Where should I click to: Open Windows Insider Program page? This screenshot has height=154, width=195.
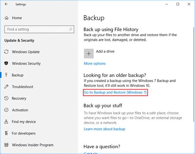32,145
